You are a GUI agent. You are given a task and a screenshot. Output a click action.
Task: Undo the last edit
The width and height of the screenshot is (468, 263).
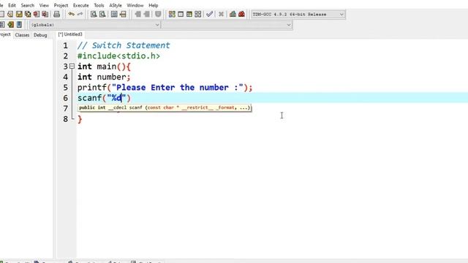coord(72,14)
